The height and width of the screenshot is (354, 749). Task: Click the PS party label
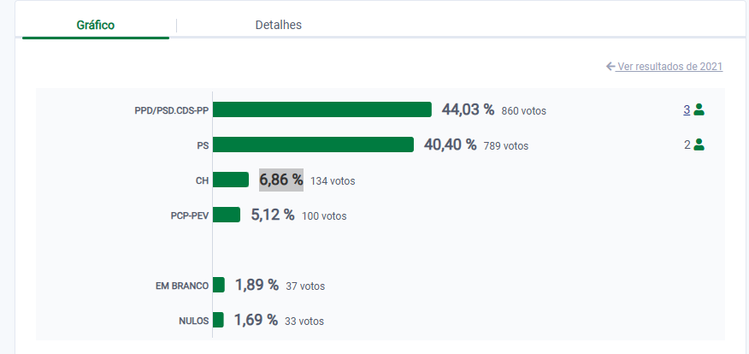point(203,145)
